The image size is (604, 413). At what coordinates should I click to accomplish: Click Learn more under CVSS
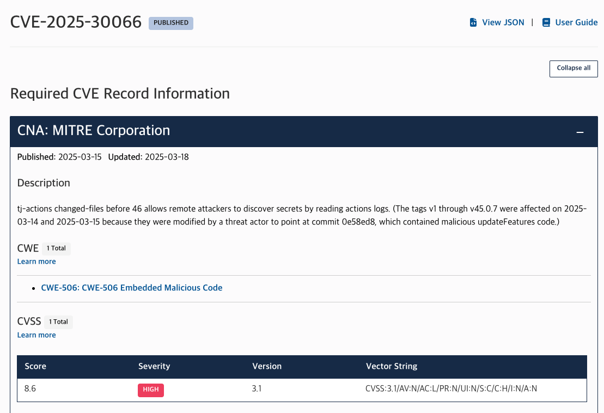coord(36,335)
